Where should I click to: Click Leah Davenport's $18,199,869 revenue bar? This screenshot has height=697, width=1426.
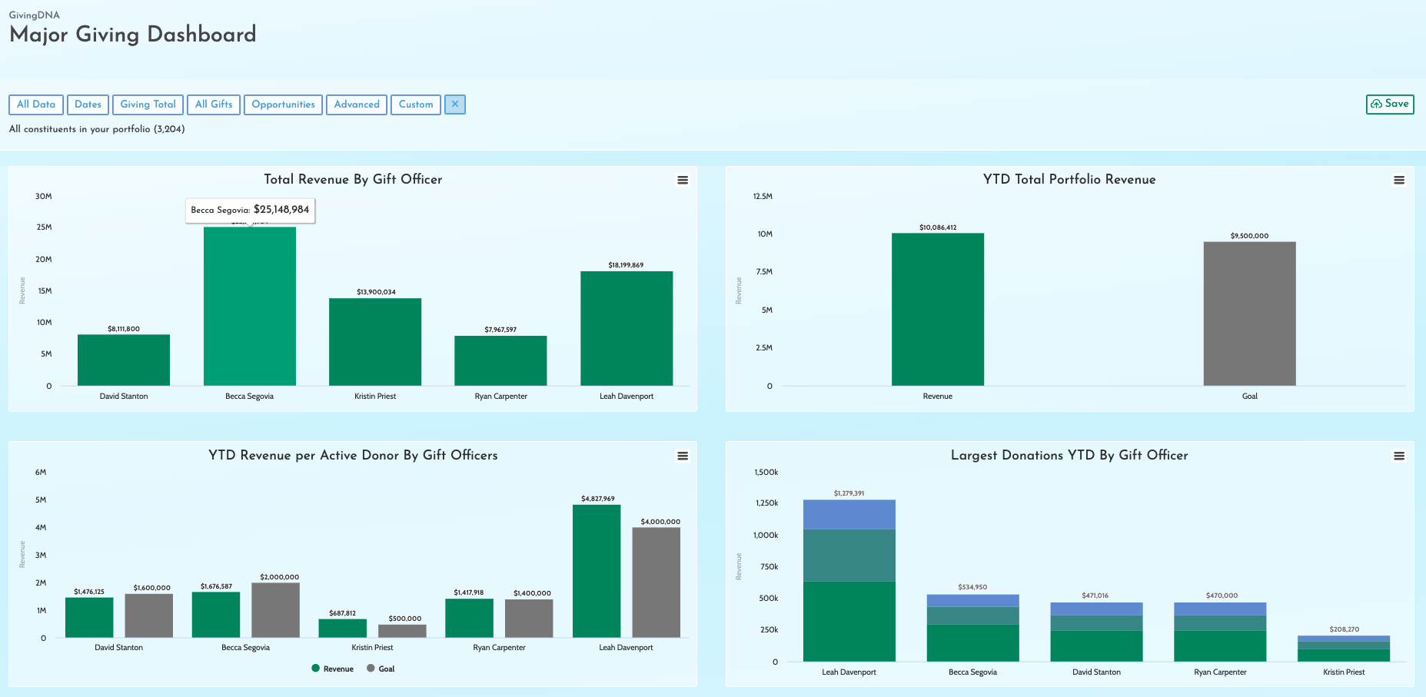(x=627, y=328)
